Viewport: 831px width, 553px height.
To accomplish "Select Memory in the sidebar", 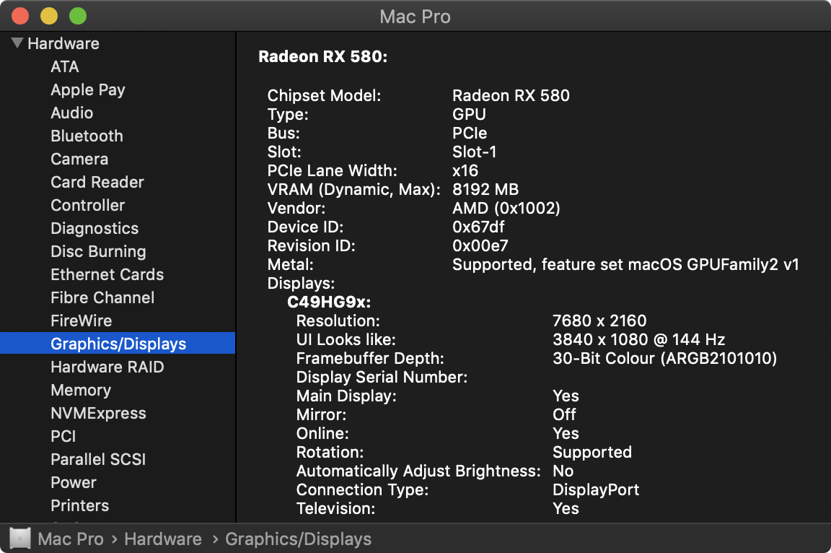I will [81, 390].
